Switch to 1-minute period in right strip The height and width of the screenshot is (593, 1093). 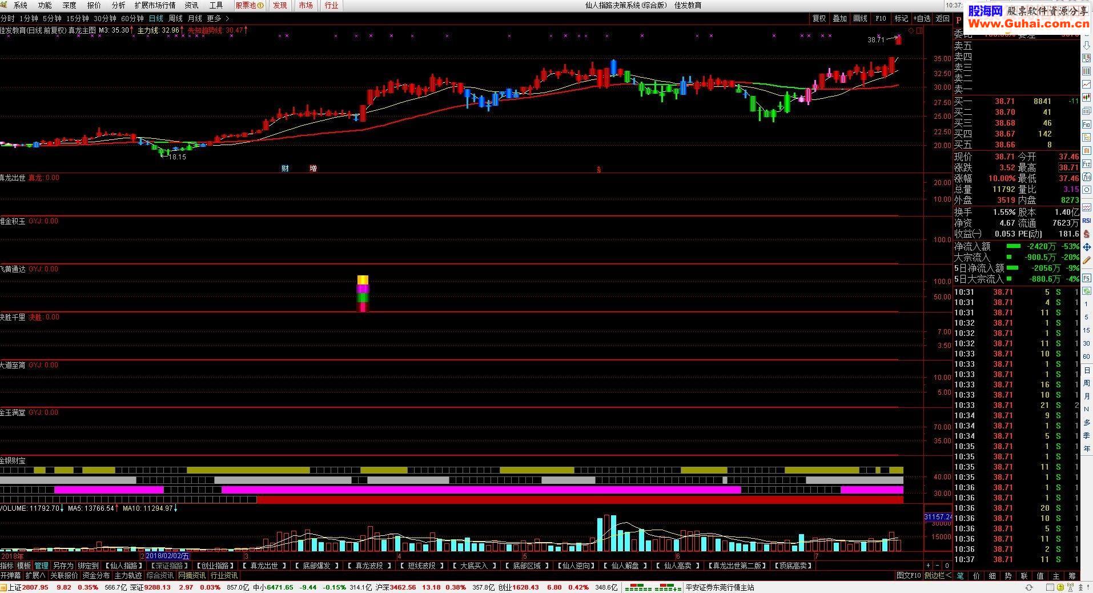coord(1087,304)
